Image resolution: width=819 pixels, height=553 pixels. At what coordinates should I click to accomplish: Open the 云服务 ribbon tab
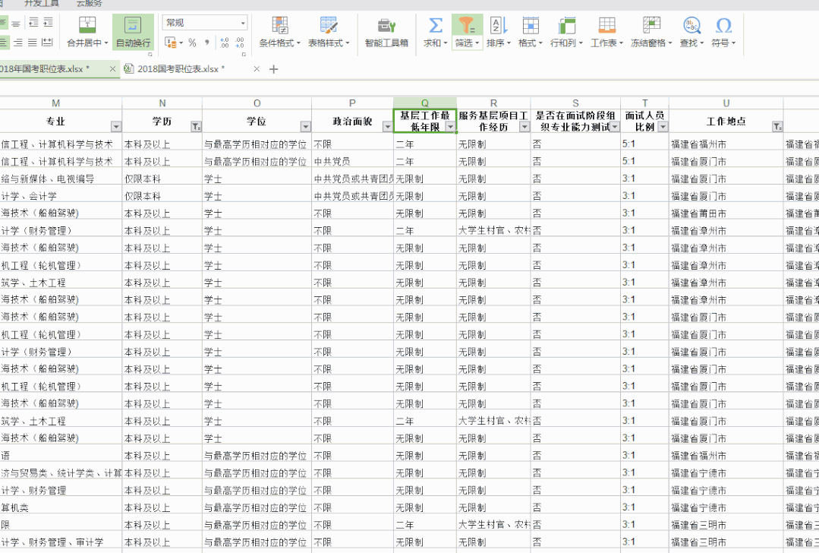click(x=90, y=4)
